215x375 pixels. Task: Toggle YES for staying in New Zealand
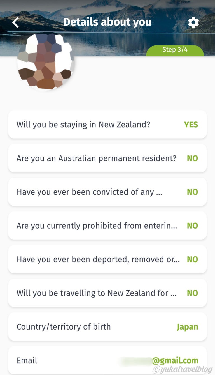click(191, 125)
